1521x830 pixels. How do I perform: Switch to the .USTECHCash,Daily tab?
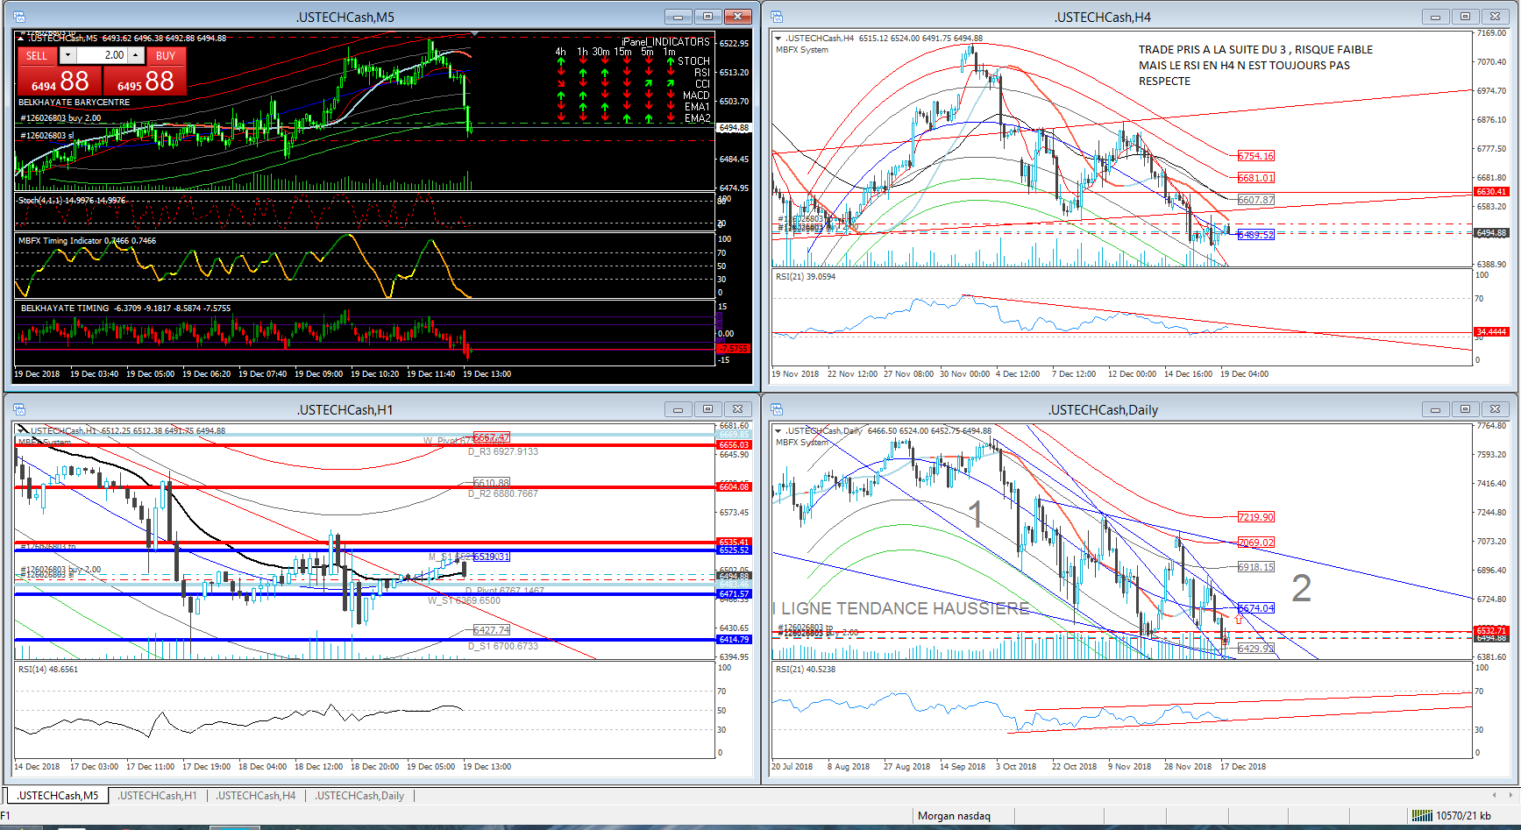pyautogui.click(x=360, y=796)
